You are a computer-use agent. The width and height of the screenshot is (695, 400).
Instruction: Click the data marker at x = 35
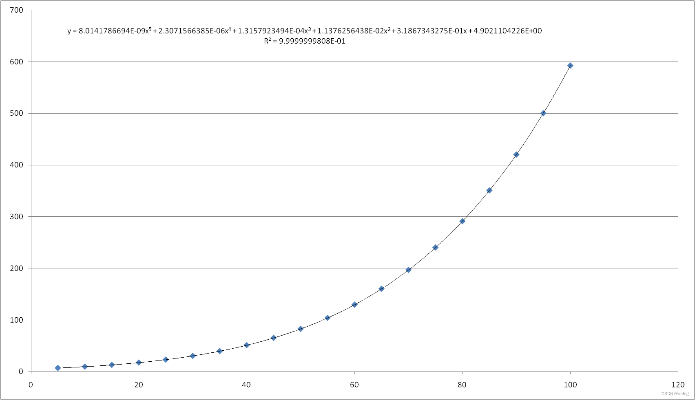pos(219,351)
